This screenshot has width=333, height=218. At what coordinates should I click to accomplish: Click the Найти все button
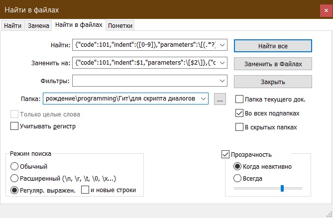click(x=273, y=46)
